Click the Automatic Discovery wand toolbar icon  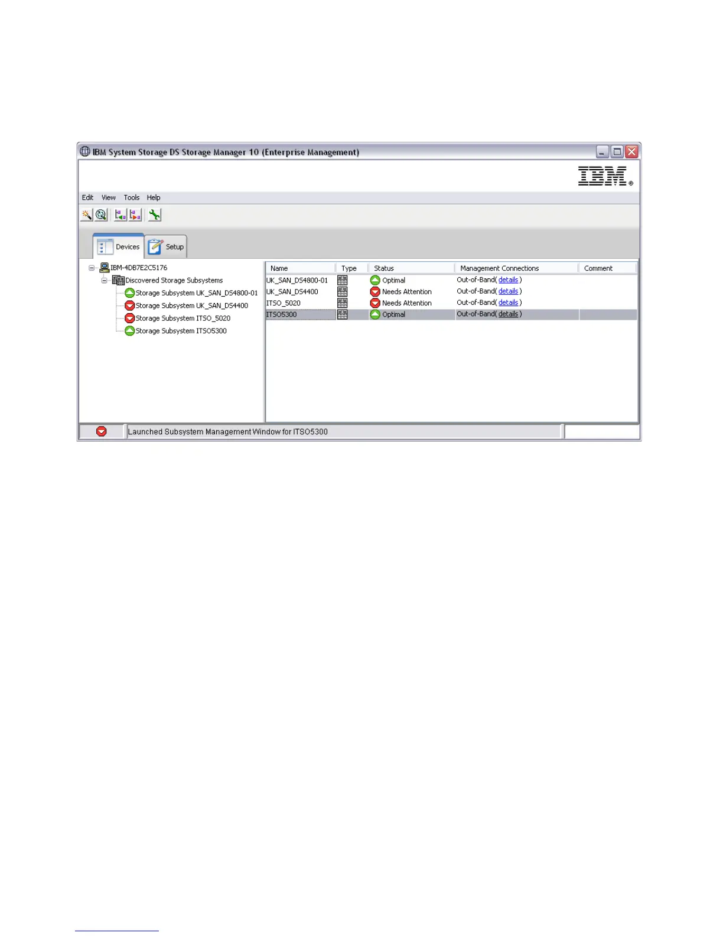[x=86, y=215]
